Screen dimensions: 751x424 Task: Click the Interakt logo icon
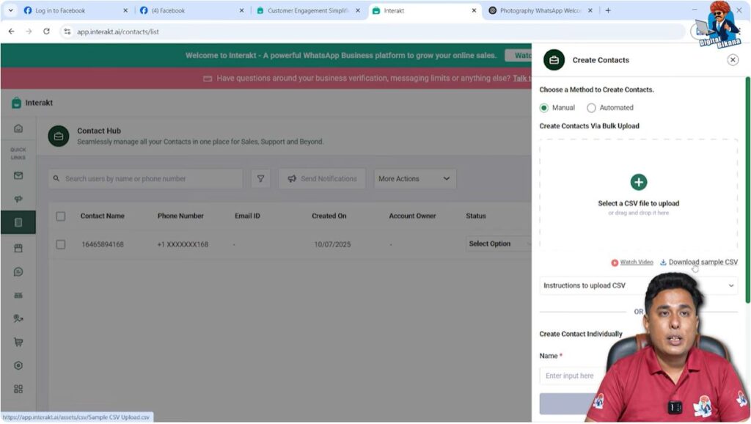(x=16, y=103)
